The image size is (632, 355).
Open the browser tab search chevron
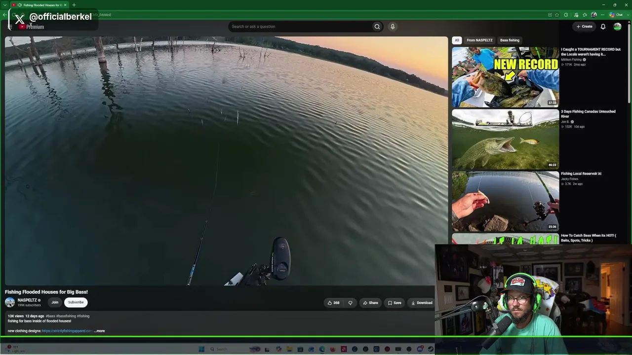(x=4, y=5)
